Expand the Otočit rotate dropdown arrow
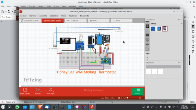 pos(41,91)
